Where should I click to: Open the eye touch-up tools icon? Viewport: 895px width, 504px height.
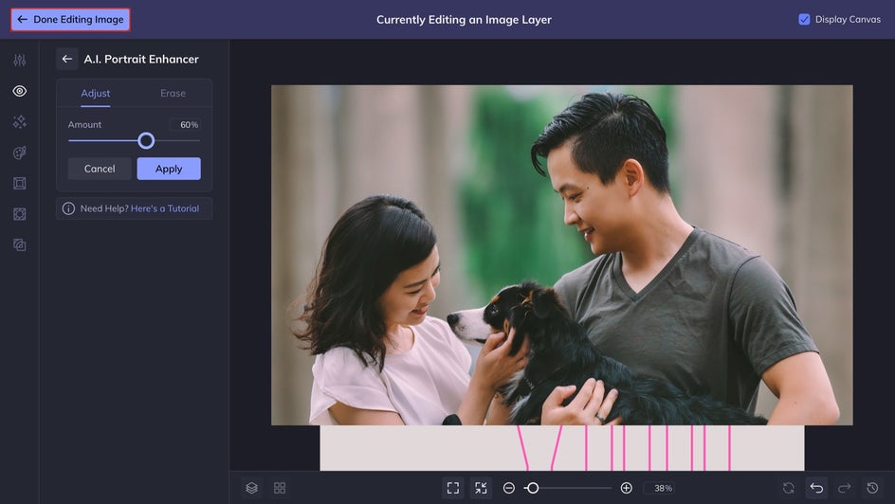[x=19, y=91]
